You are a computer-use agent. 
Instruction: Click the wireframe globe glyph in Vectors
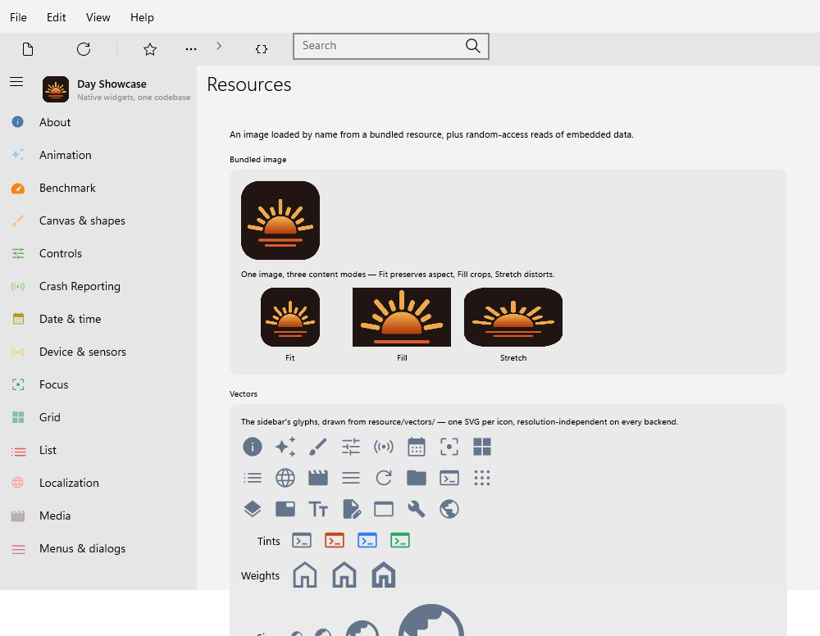coord(285,478)
